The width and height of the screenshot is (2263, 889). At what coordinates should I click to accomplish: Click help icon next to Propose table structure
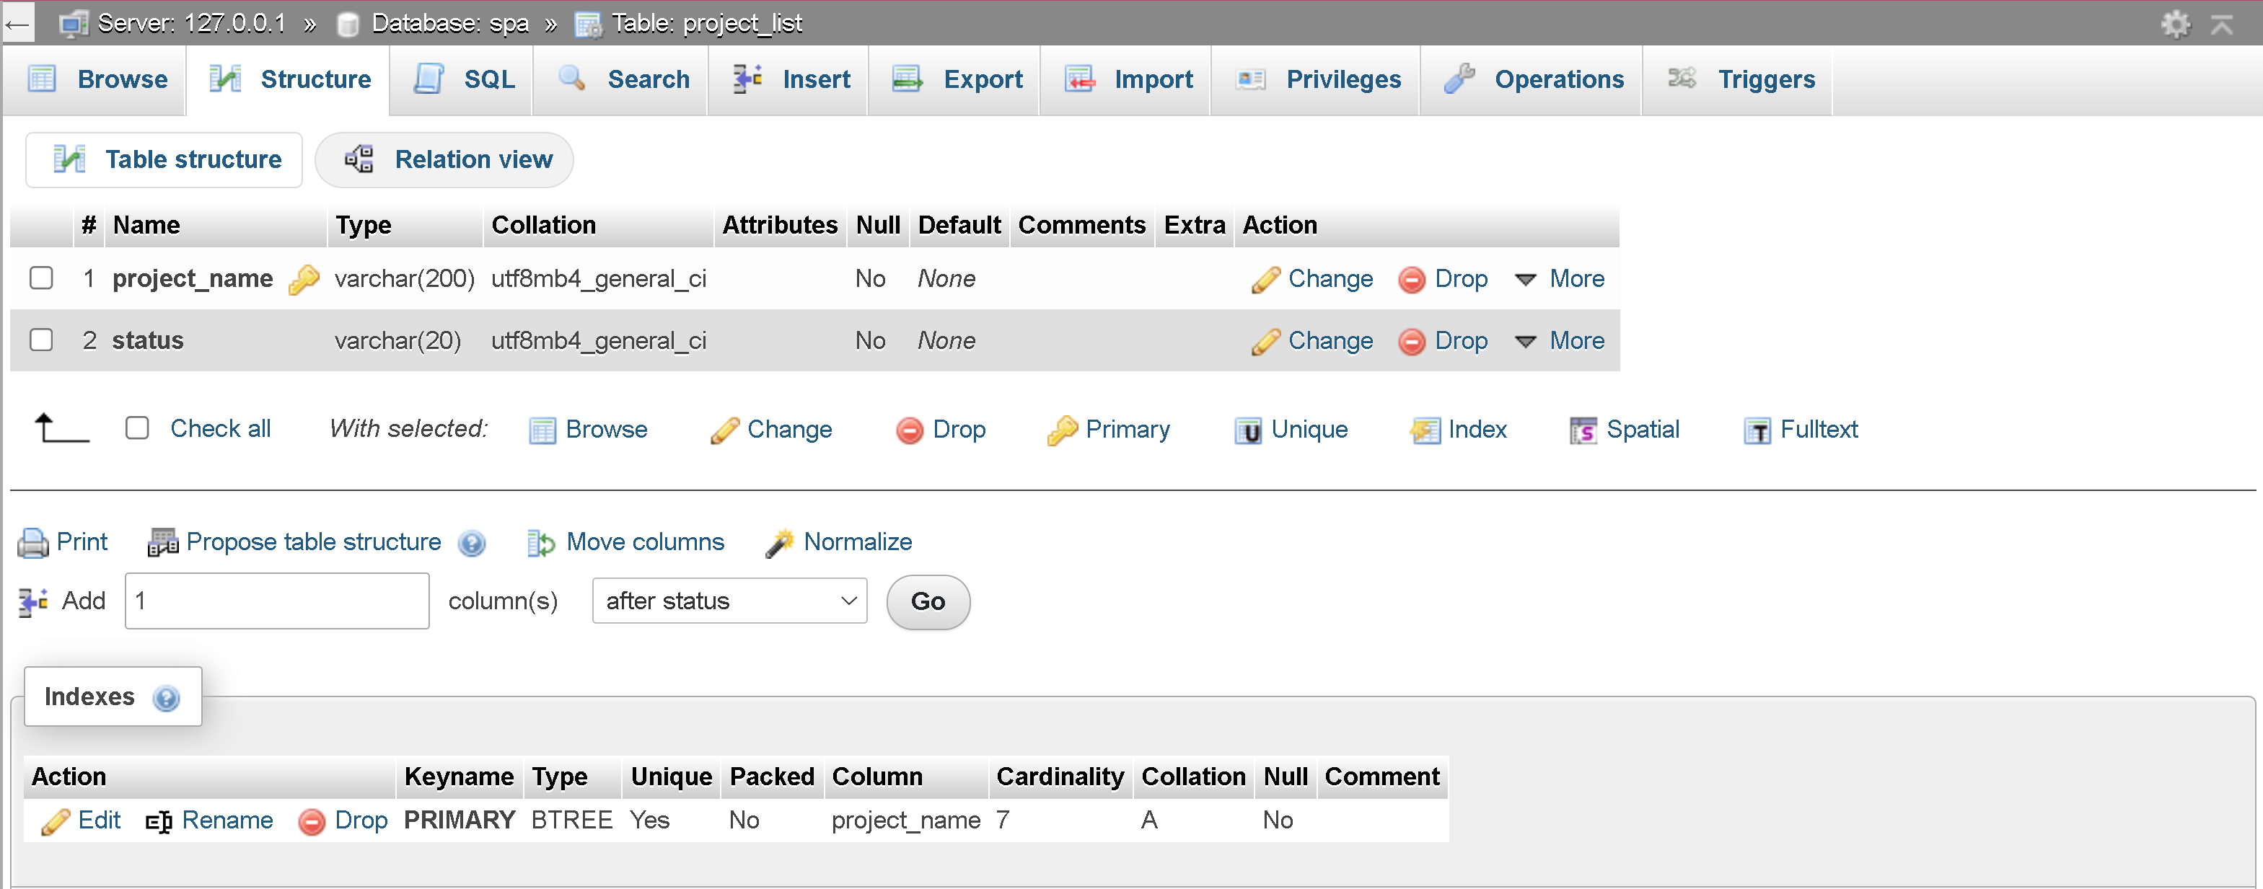tap(472, 544)
